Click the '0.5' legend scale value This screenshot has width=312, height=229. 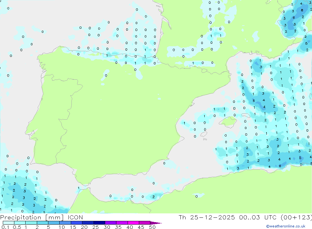17,227
